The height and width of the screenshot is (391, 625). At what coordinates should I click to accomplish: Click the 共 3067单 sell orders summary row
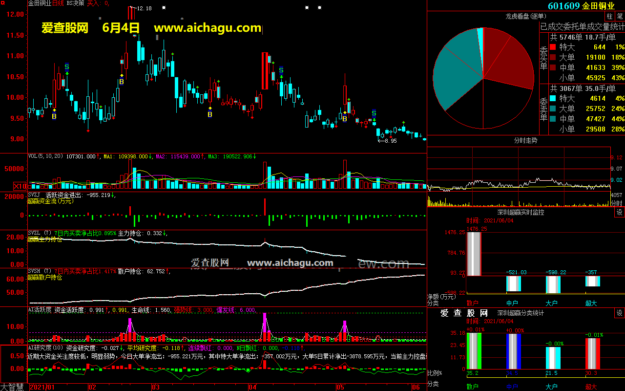click(x=583, y=88)
